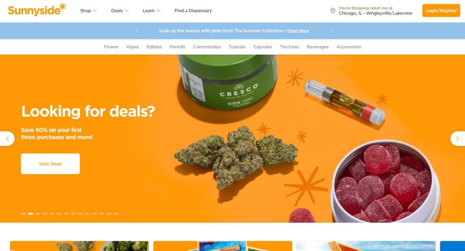Go to previous hero slide arrow
Viewport: 465px width, 251px height.
(x=7, y=138)
